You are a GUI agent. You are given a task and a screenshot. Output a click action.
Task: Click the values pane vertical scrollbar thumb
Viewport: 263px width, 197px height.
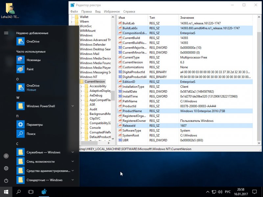tap(259, 86)
